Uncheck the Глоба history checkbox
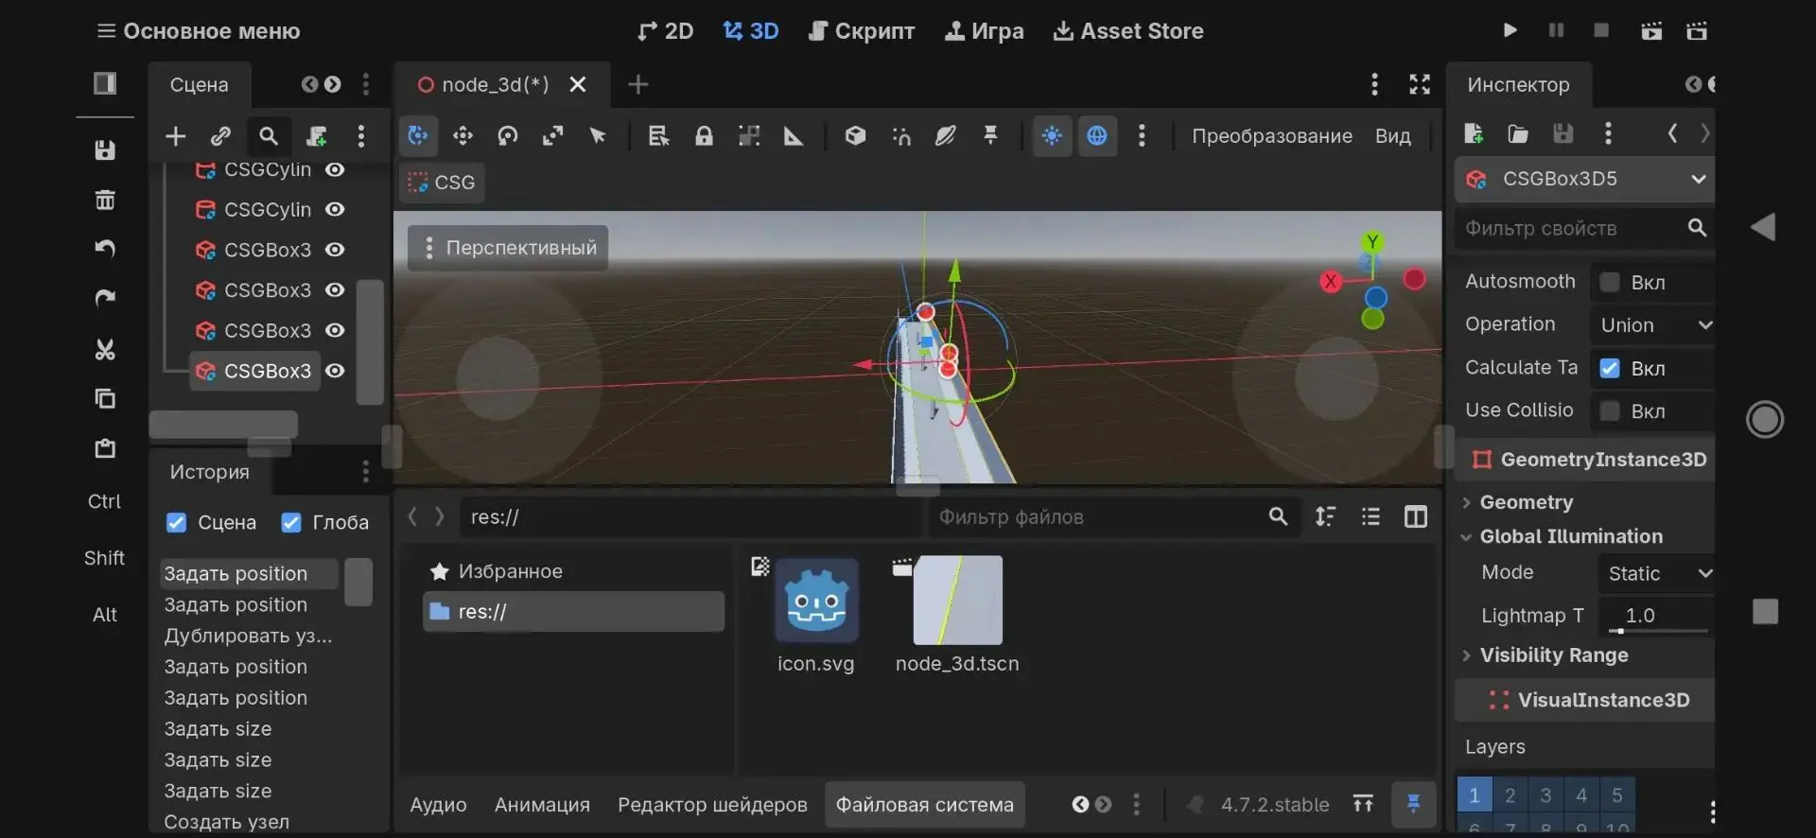The height and width of the screenshot is (838, 1816). coord(291,522)
